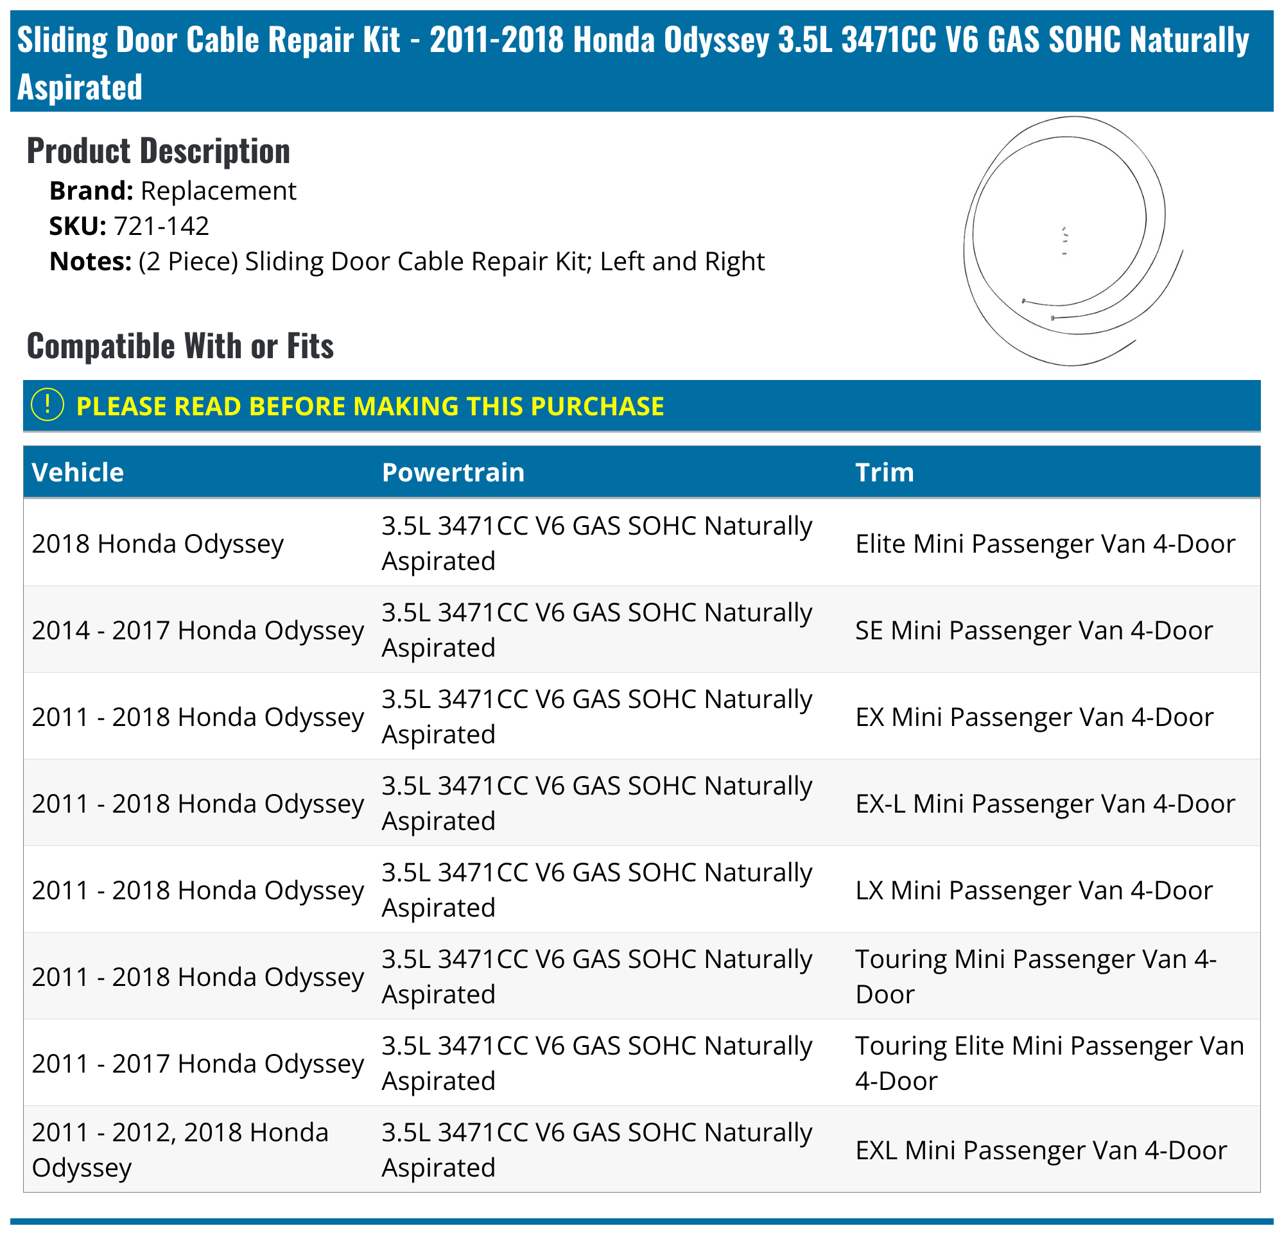
Task: Click the EX-L Mini Passenger Van 4-Door cell
Action: click(1045, 804)
